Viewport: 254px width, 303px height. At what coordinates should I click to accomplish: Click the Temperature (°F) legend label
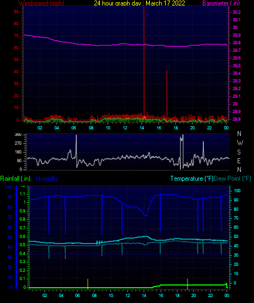point(192,179)
